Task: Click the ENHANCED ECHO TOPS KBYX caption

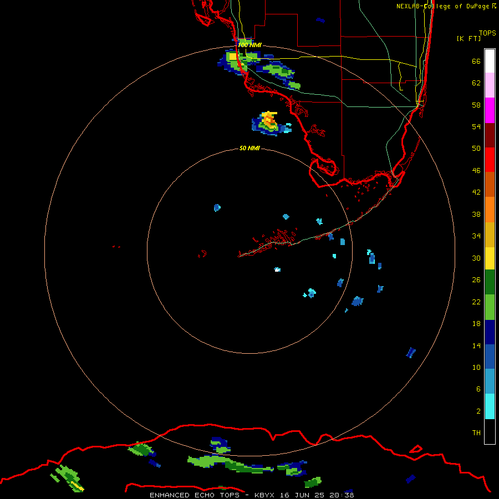Action: pyautogui.click(x=252, y=495)
